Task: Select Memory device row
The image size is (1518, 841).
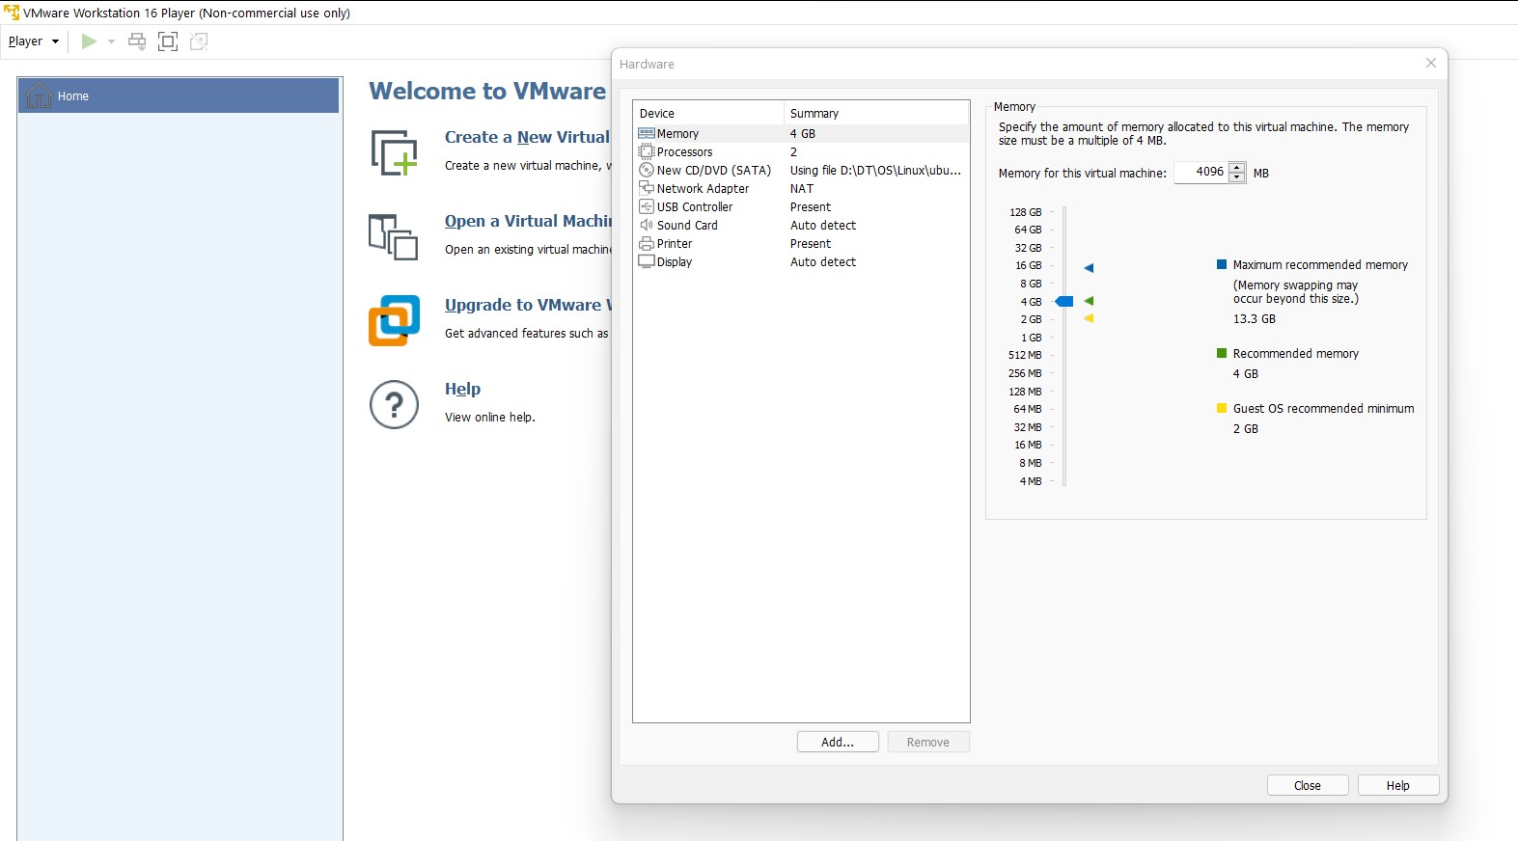Action: (x=801, y=134)
